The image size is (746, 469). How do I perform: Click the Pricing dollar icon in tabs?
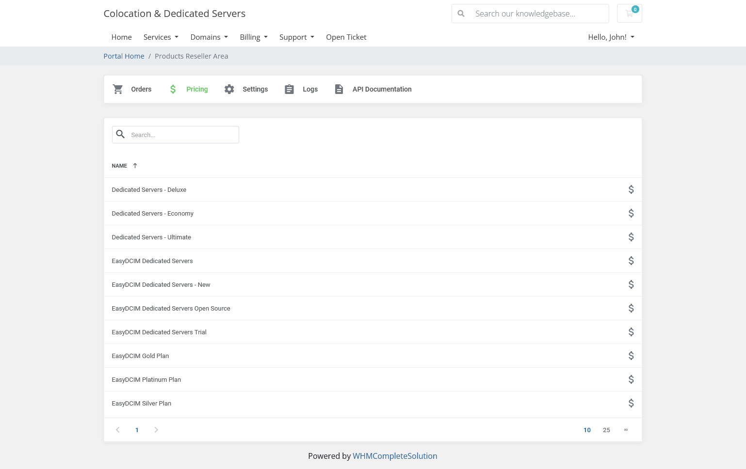click(173, 89)
